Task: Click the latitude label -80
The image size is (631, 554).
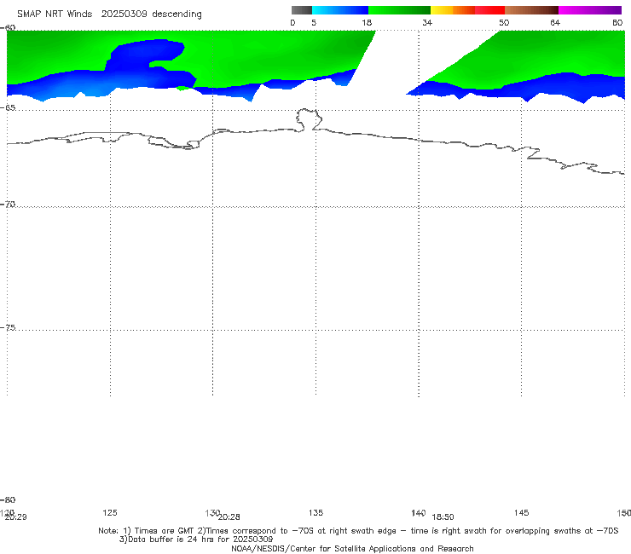Action: 8,499
